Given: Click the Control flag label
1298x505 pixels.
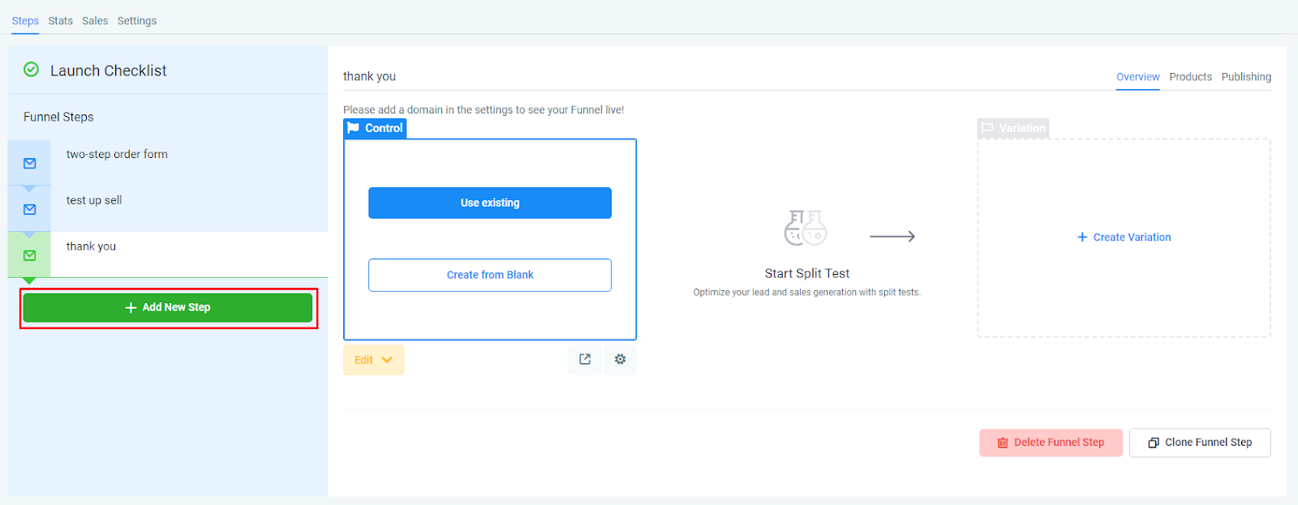Looking at the screenshot, I should pos(375,128).
